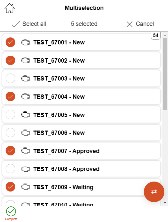
Task: Go to the Home screen icon
Action: (10, 8)
